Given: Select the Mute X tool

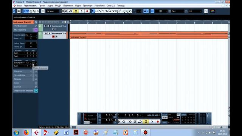Looking at the screenshot, I should 113,11.
